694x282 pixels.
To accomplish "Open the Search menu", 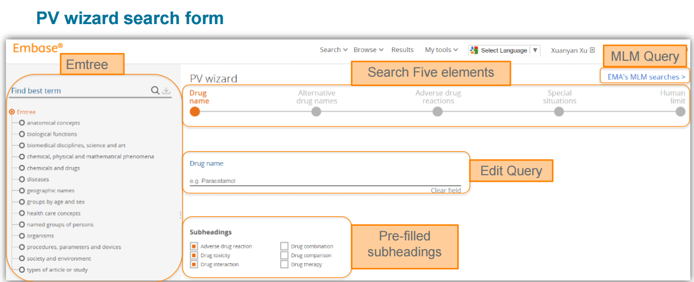I will coord(333,50).
